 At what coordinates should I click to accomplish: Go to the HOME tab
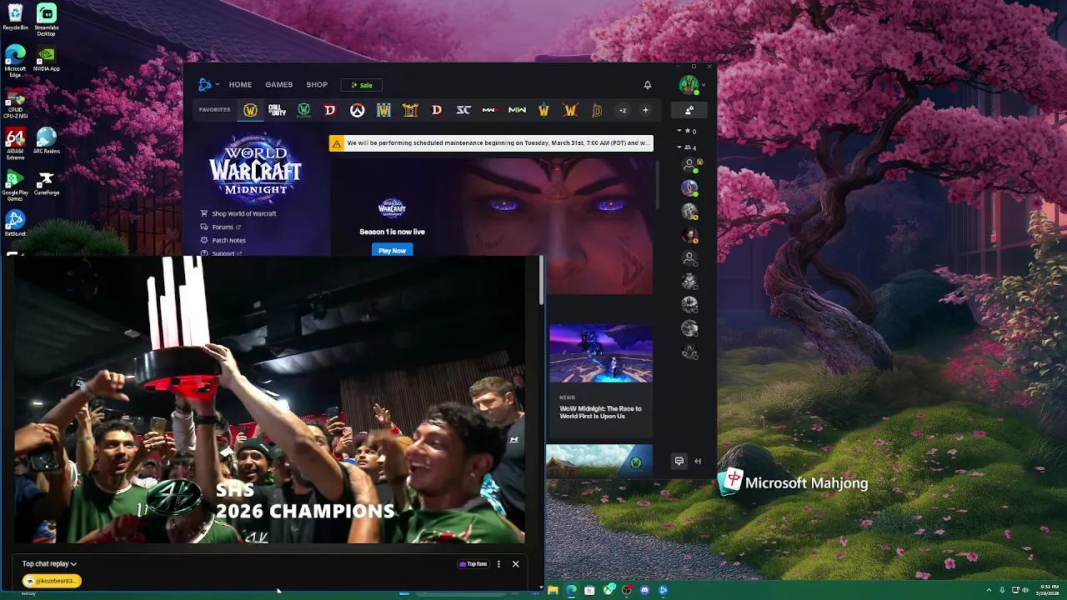click(x=240, y=85)
